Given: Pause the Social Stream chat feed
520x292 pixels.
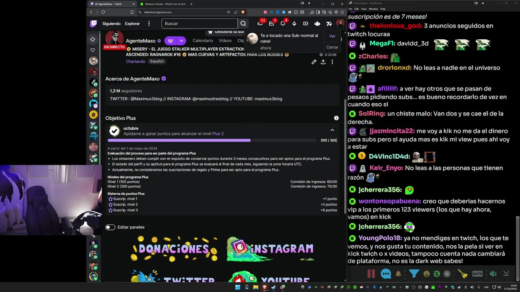Looking at the screenshot, I should (371, 274).
